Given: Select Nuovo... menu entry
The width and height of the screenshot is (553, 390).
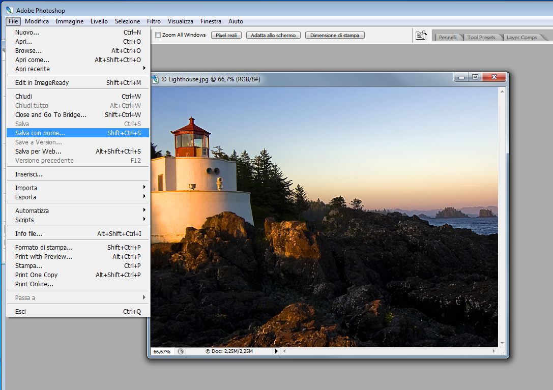Looking at the screenshot, I should [x=78, y=32].
